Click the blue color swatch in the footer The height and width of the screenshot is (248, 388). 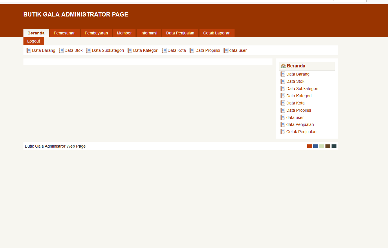click(x=316, y=146)
